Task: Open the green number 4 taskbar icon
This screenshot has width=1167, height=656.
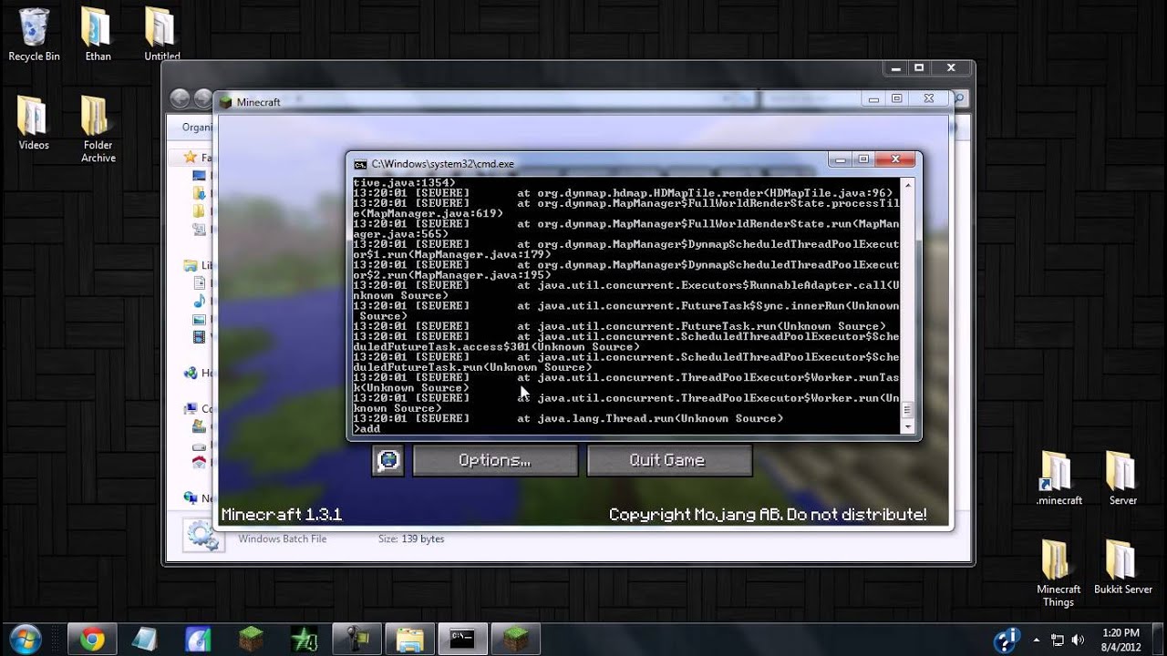Action: tap(303, 639)
